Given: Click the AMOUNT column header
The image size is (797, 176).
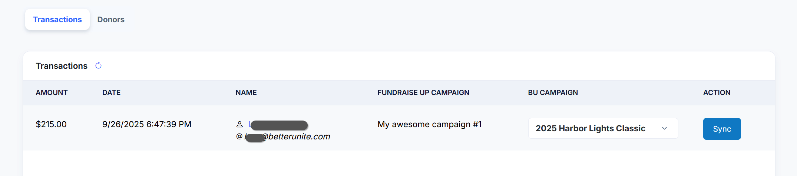Looking at the screenshot, I should [x=52, y=92].
